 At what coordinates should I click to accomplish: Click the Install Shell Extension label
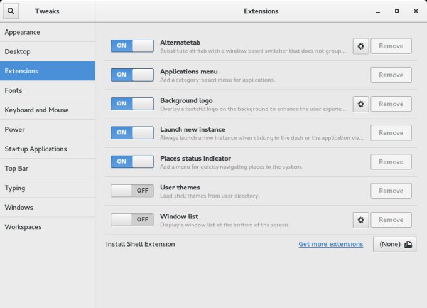pyautogui.click(x=140, y=244)
